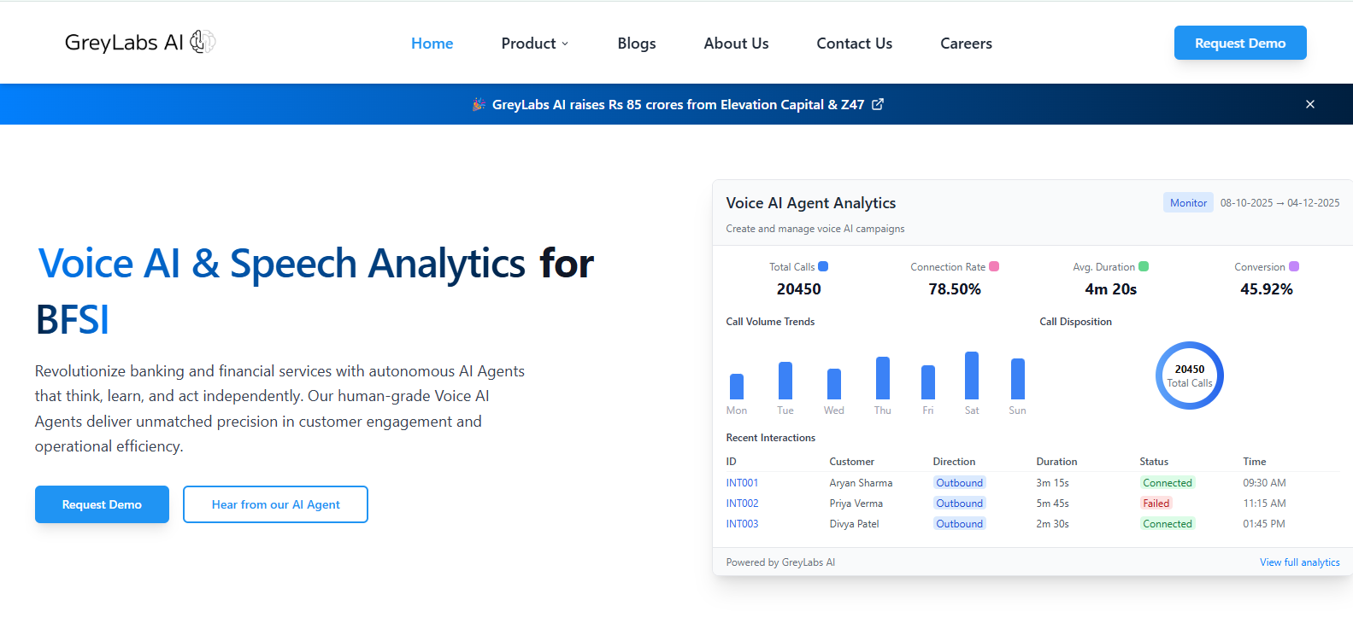Click the 5m 45s duration cell
This screenshot has height=623, width=1353.
(x=1052, y=504)
